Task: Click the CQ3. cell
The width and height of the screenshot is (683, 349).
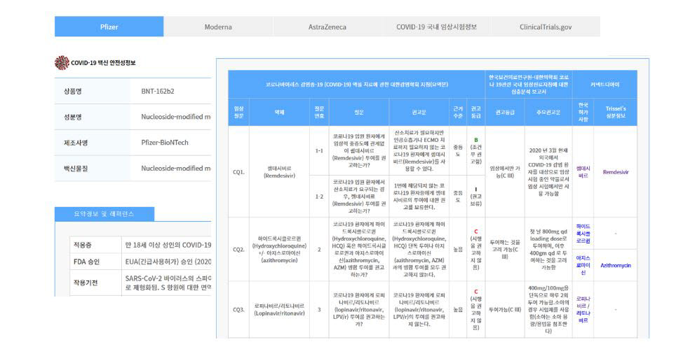Action: (238, 309)
